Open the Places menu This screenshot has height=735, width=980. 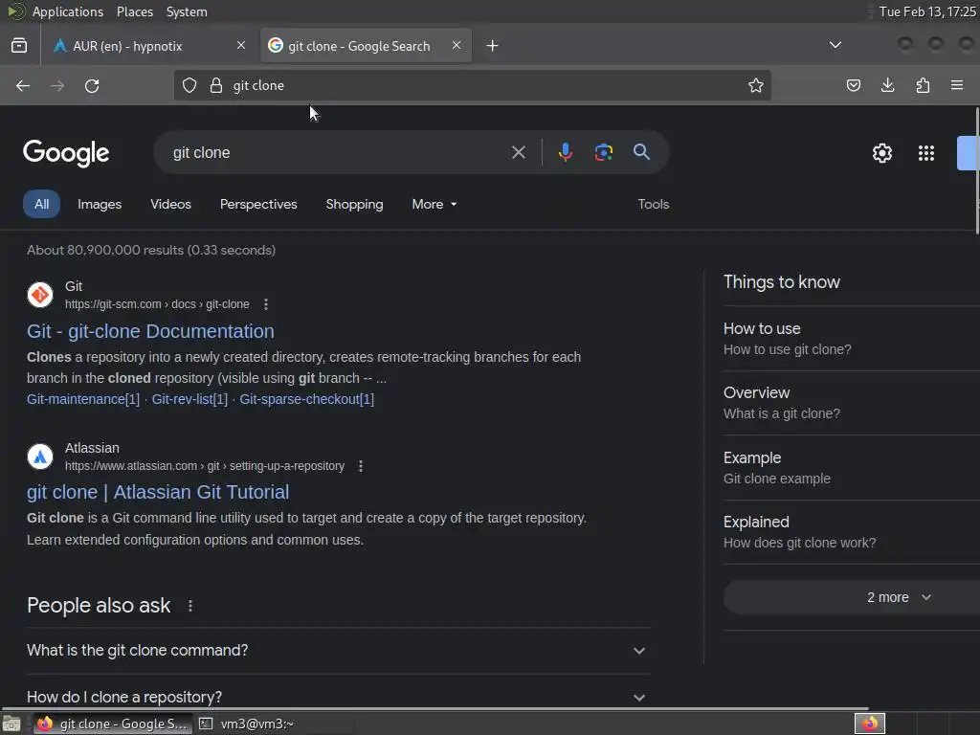134,11
